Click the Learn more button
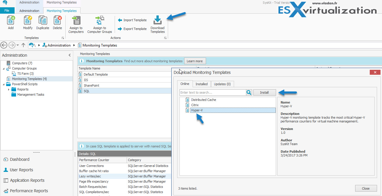 click(195, 61)
